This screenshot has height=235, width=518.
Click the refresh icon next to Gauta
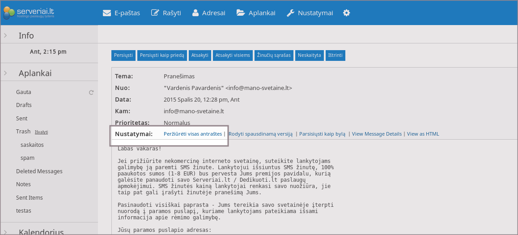point(91,92)
